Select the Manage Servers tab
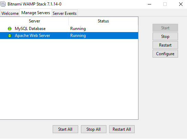The width and height of the screenshot is (187, 139). 35,13
